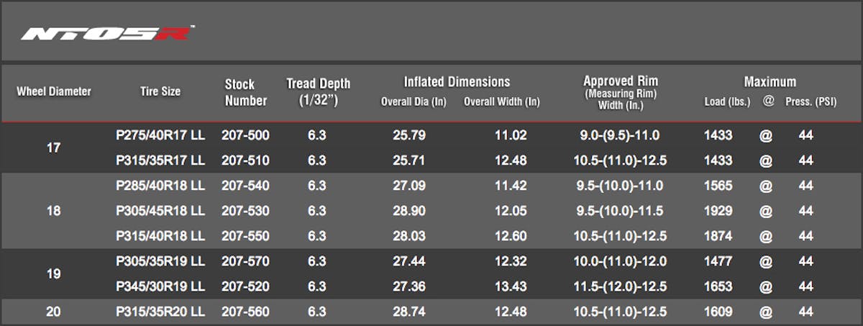
Task: Select tire size P305/45R18 LL
Action: click(160, 211)
